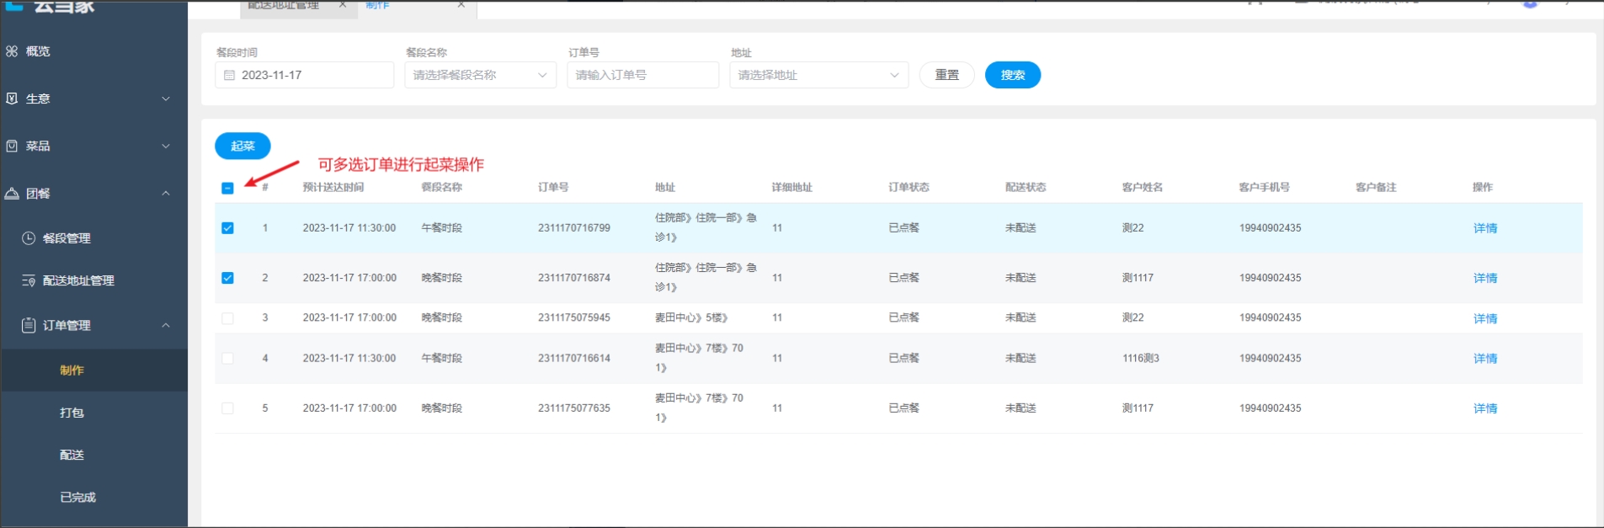This screenshot has height=528, width=1604.
Task: Click the blue 搜索 search button
Action: click(x=1012, y=75)
